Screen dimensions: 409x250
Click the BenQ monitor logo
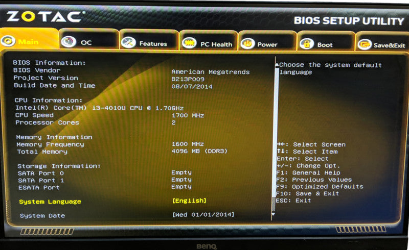click(207, 246)
